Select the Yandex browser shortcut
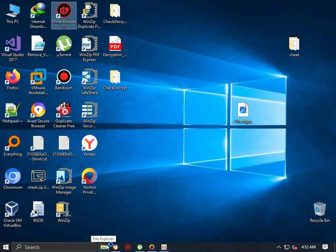Viewport: 336px width, 252px height. point(89,146)
